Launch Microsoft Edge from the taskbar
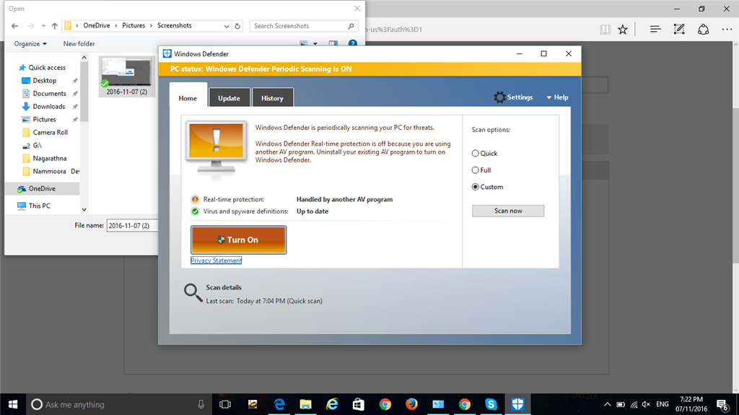Image resolution: width=739 pixels, height=415 pixels. [279, 404]
